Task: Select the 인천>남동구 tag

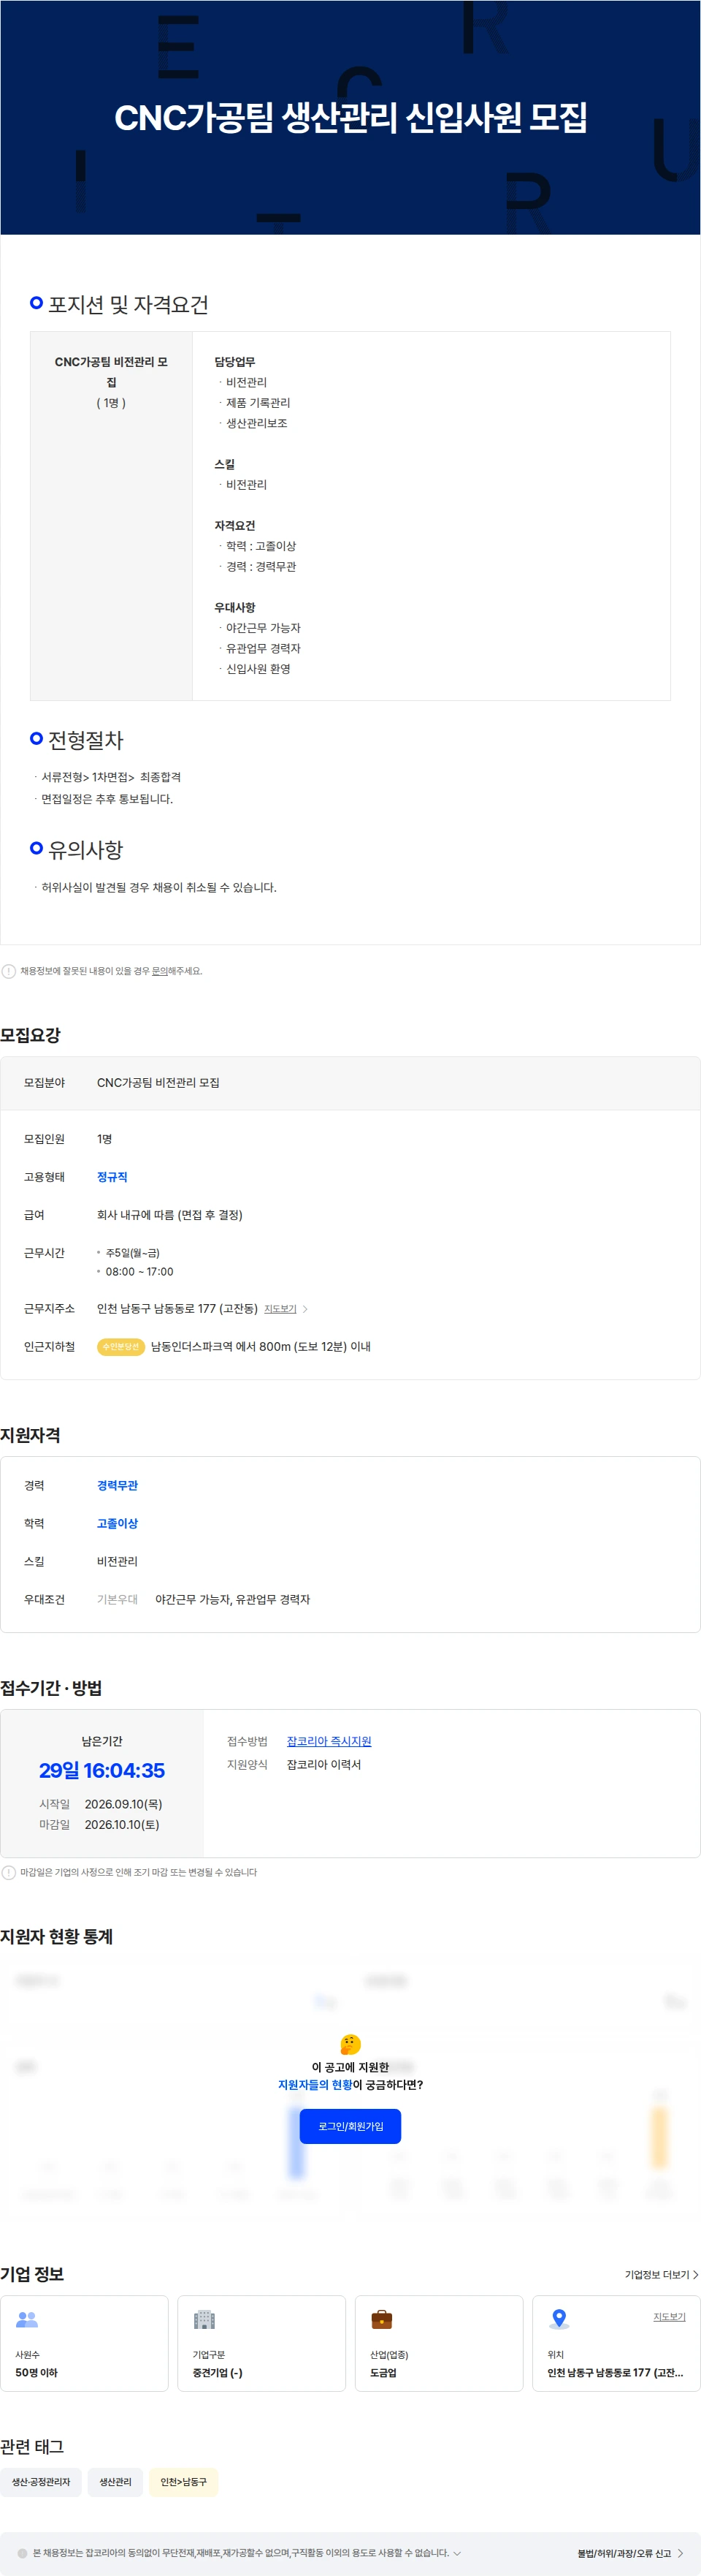Action: click(x=184, y=2482)
